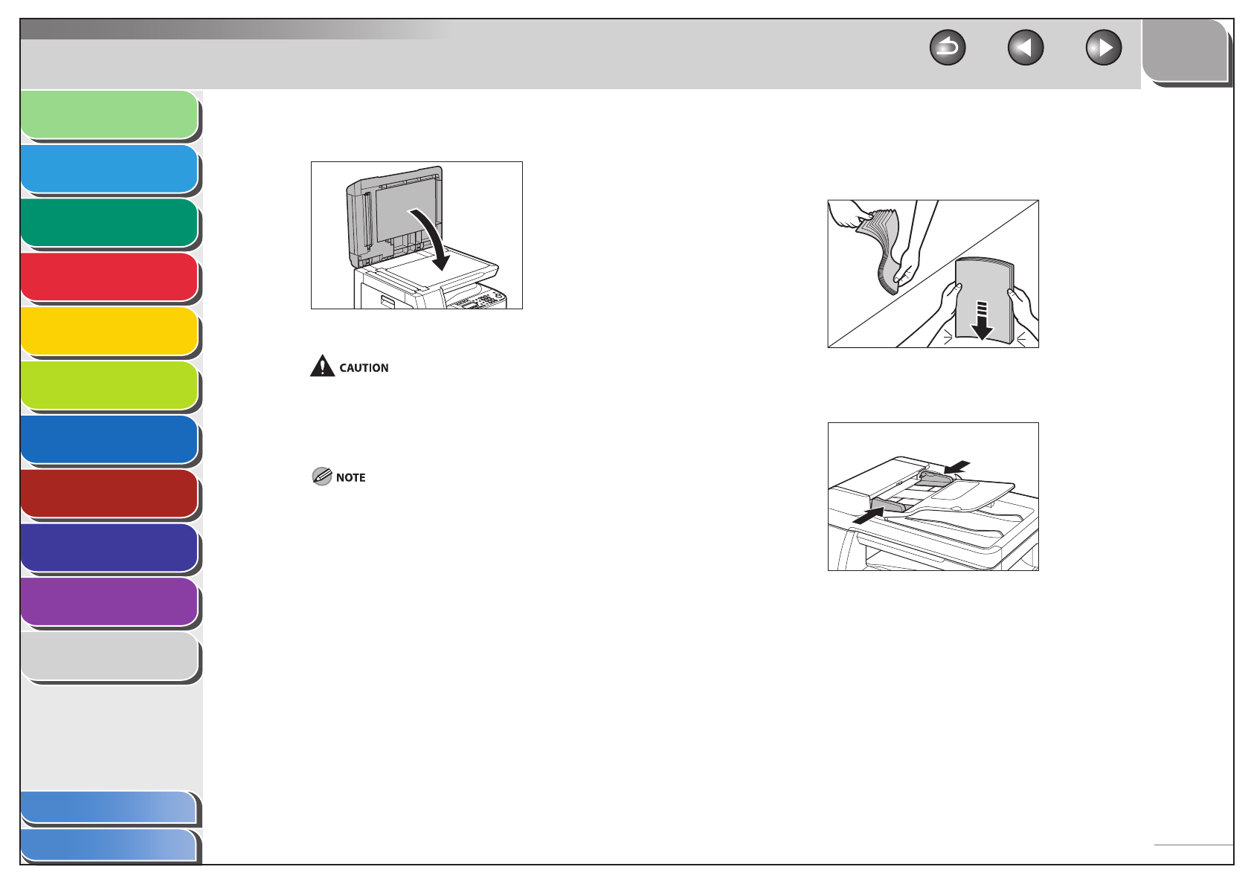Click the CAUTION warning triangle icon
This screenshot has height=884, width=1251.
pos(322,366)
